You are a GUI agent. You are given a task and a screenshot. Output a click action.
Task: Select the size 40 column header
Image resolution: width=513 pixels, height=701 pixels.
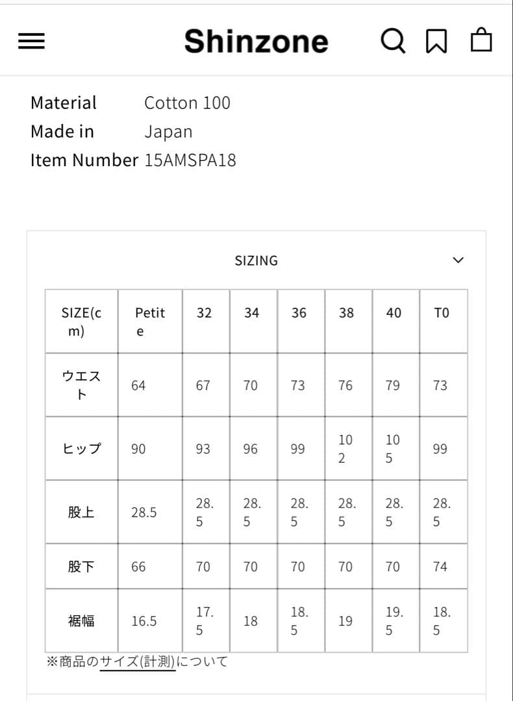[394, 313]
